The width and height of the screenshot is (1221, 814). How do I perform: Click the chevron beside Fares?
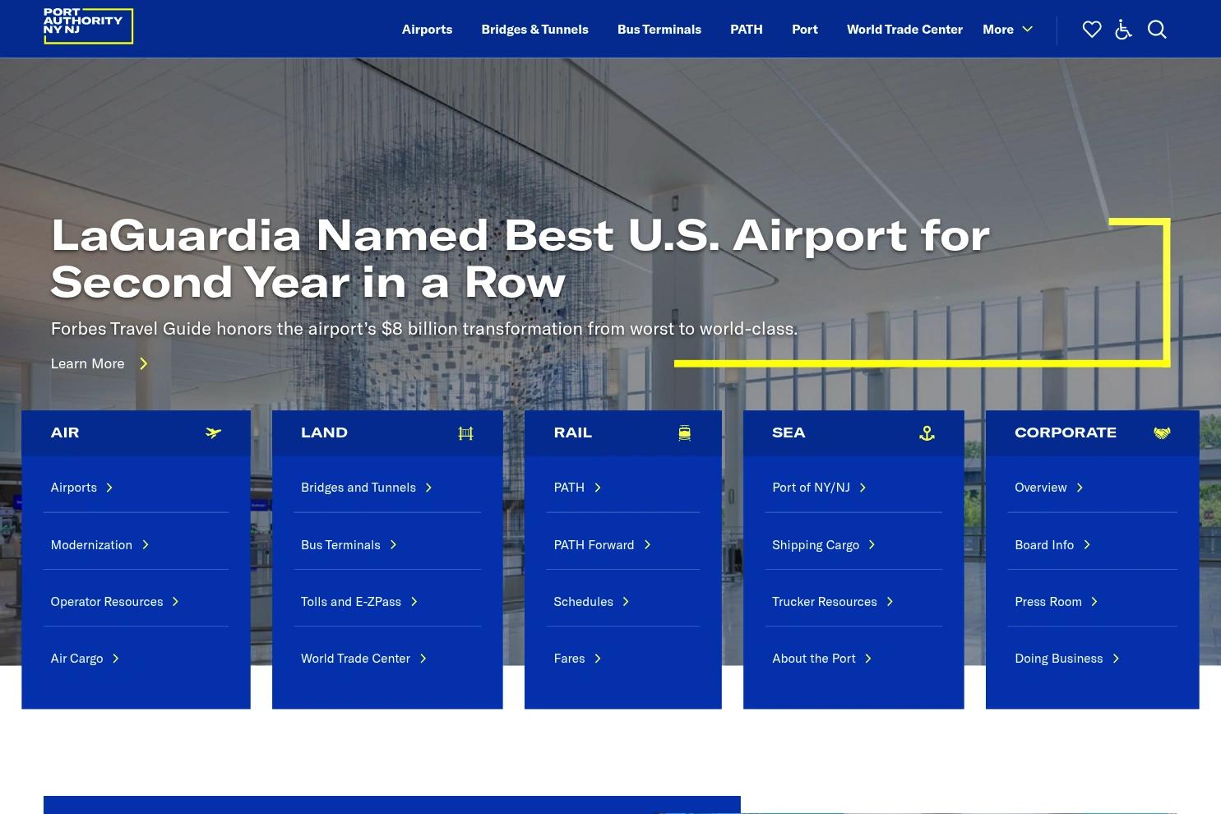pyautogui.click(x=598, y=659)
